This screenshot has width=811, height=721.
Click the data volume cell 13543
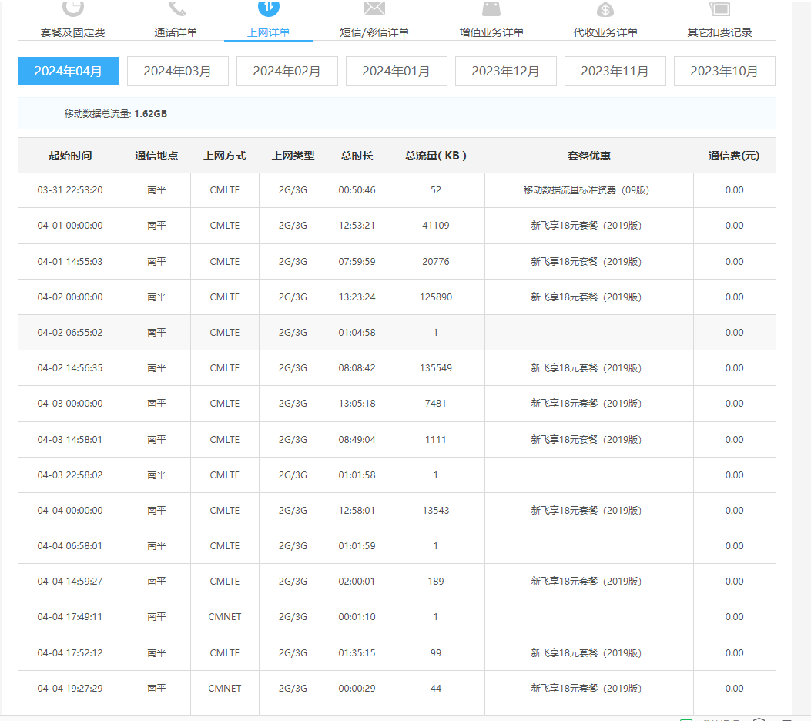pyautogui.click(x=435, y=511)
